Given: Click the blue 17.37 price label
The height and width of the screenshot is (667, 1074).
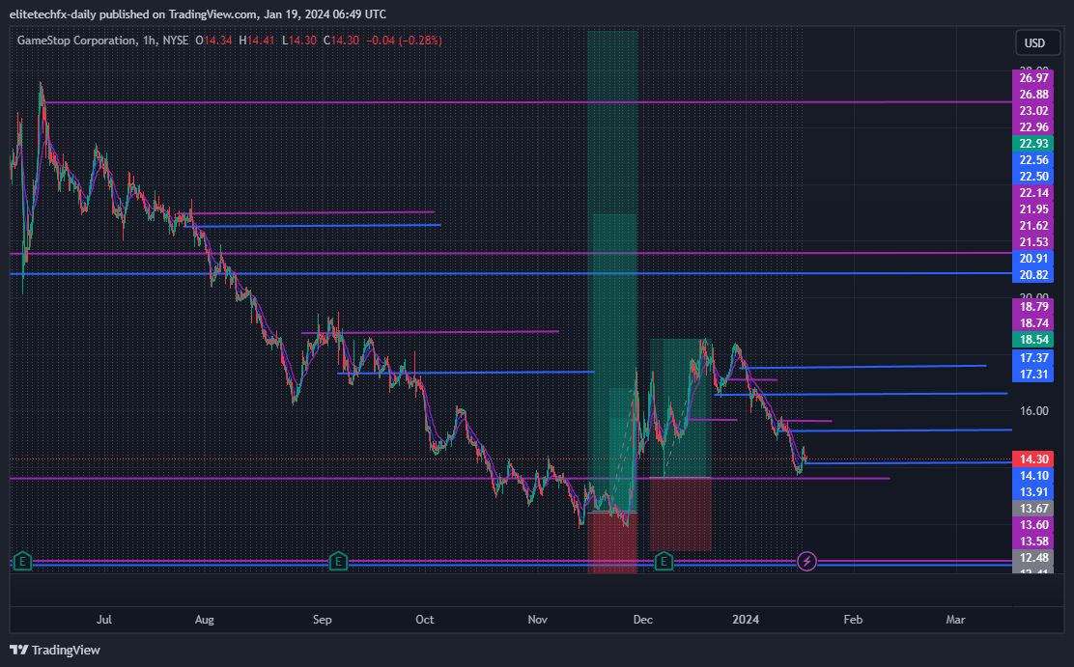Looking at the screenshot, I should (1033, 358).
